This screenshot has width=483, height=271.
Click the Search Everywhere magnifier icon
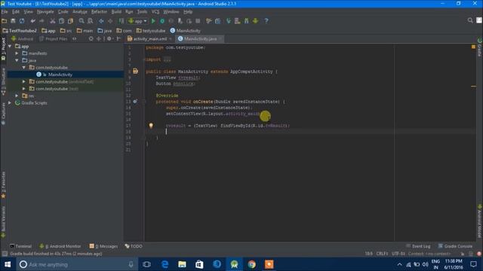470,20
